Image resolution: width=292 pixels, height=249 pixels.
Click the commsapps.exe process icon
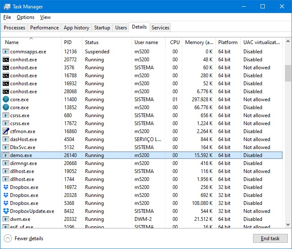tap(6, 52)
